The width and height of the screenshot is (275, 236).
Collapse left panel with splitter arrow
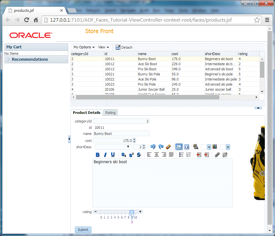pyautogui.click(x=69, y=139)
